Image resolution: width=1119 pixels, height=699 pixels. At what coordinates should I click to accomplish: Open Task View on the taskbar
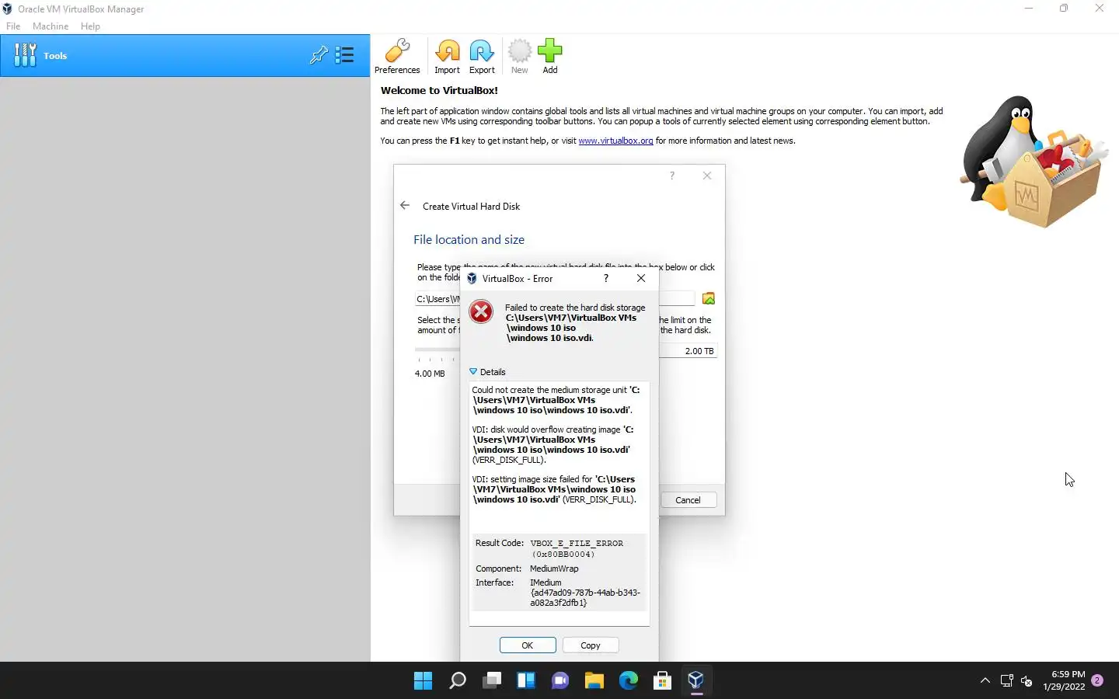coord(492,680)
